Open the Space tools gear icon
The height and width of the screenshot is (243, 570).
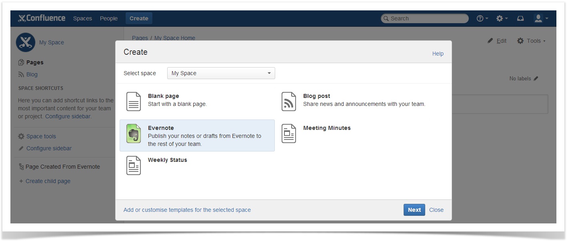pyautogui.click(x=21, y=136)
